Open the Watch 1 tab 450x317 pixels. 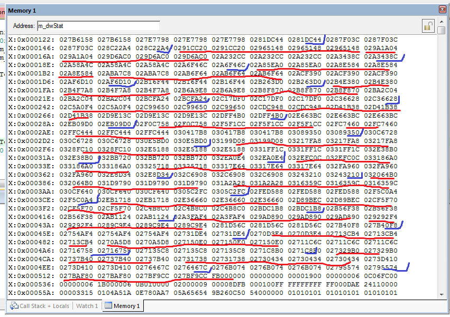[87, 306]
